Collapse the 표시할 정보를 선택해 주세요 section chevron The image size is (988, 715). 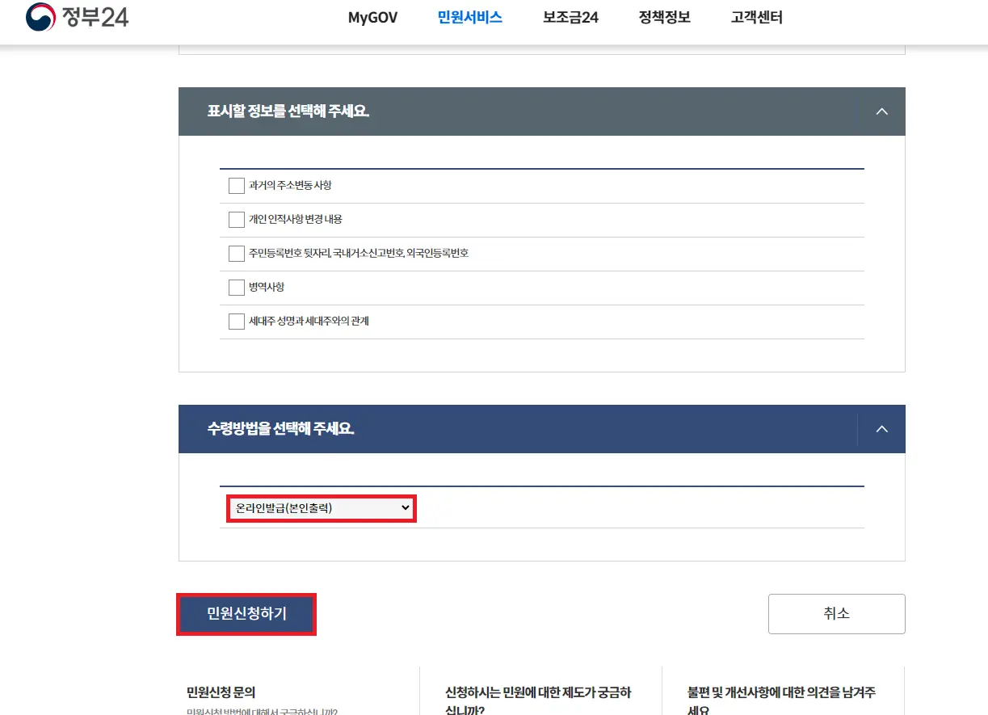[881, 111]
